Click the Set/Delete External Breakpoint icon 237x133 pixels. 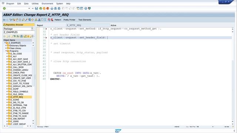[x=52, y=20]
